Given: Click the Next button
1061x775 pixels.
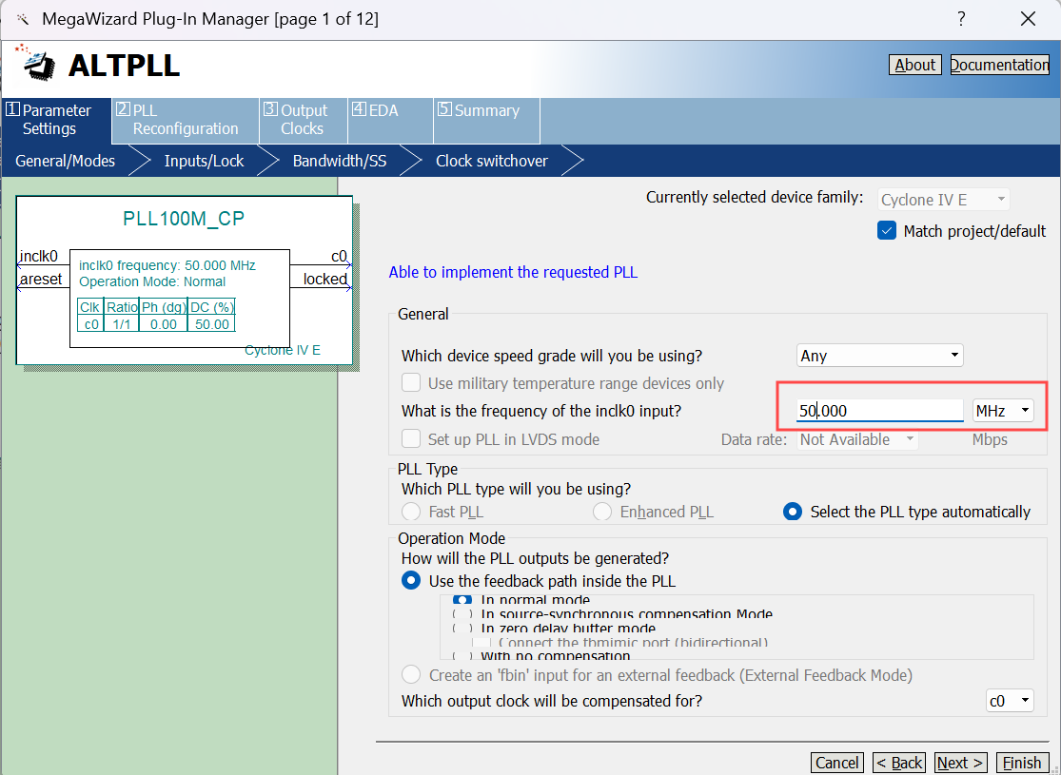Looking at the screenshot, I should 960,763.
